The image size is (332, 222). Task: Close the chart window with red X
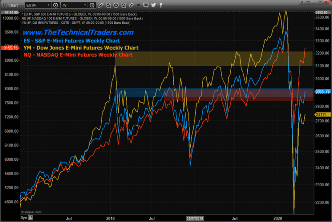(x=327, y=2)
